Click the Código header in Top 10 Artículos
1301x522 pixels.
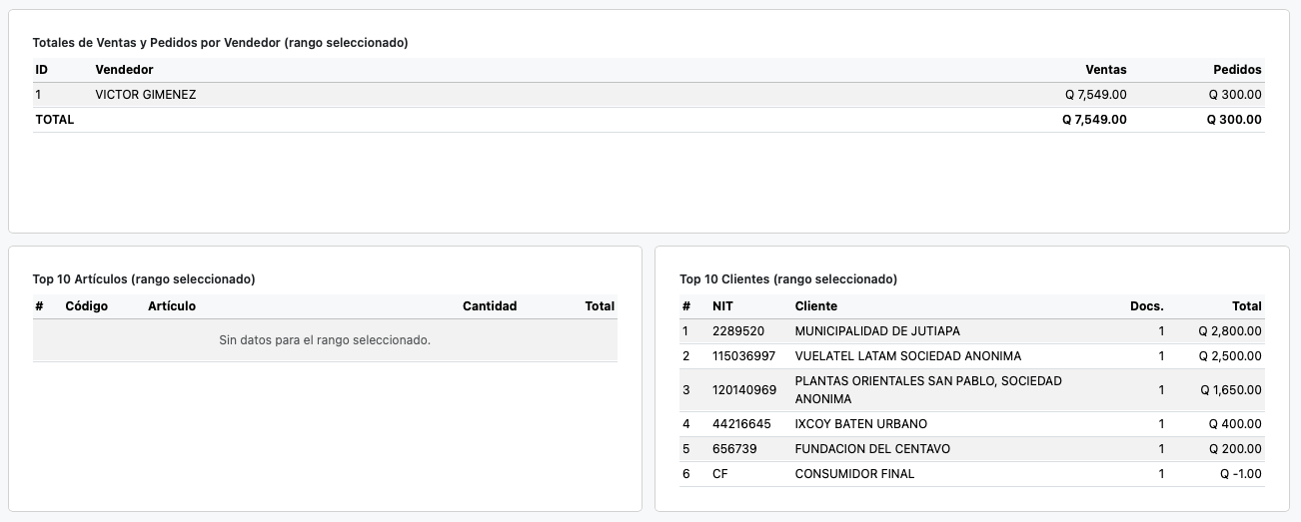tap(86, 306)
